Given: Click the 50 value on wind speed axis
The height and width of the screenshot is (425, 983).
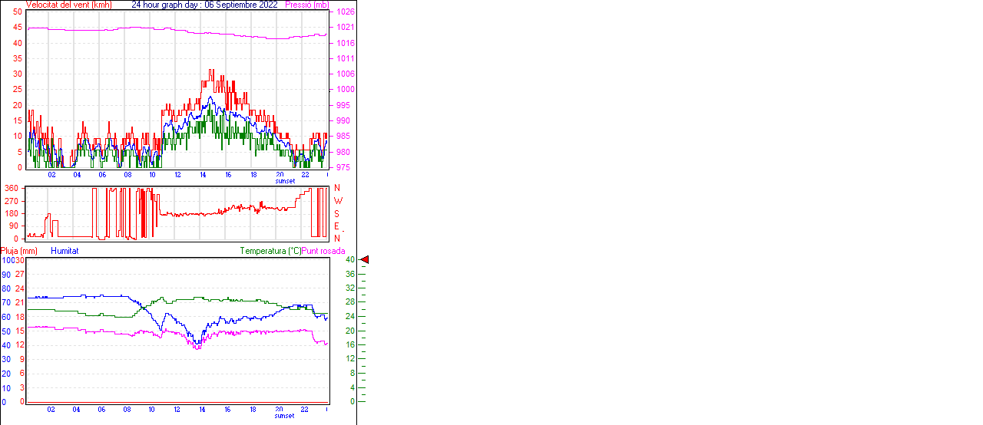Looking at the screenshot, I should point(18,12).
